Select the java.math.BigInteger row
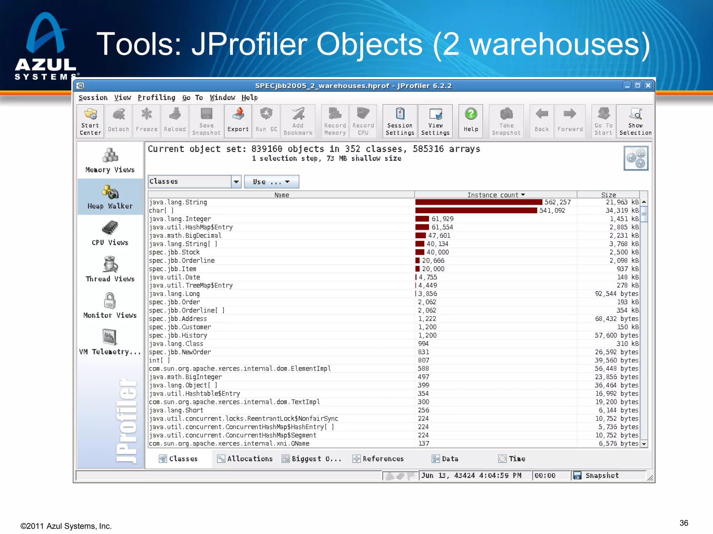Image resolution: width=713 pixels, height=534 pixels. coord(394,377)
